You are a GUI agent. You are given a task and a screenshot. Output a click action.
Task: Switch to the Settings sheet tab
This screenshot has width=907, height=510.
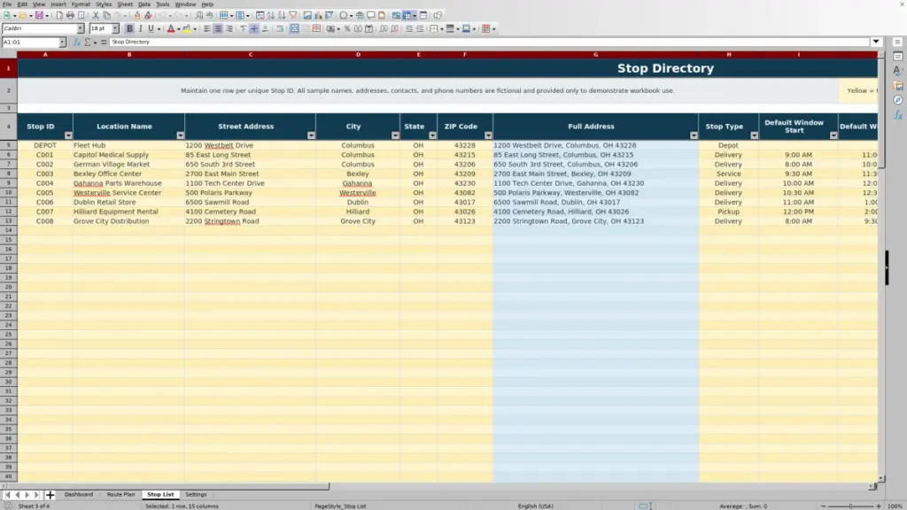[196, 494]
